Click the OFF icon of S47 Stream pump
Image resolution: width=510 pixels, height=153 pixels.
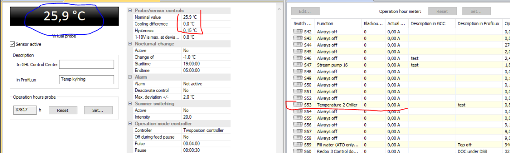point(297,65)
